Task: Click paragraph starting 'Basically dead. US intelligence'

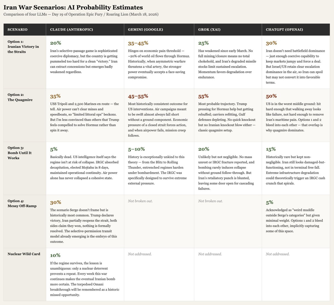Action: point(85,168)
